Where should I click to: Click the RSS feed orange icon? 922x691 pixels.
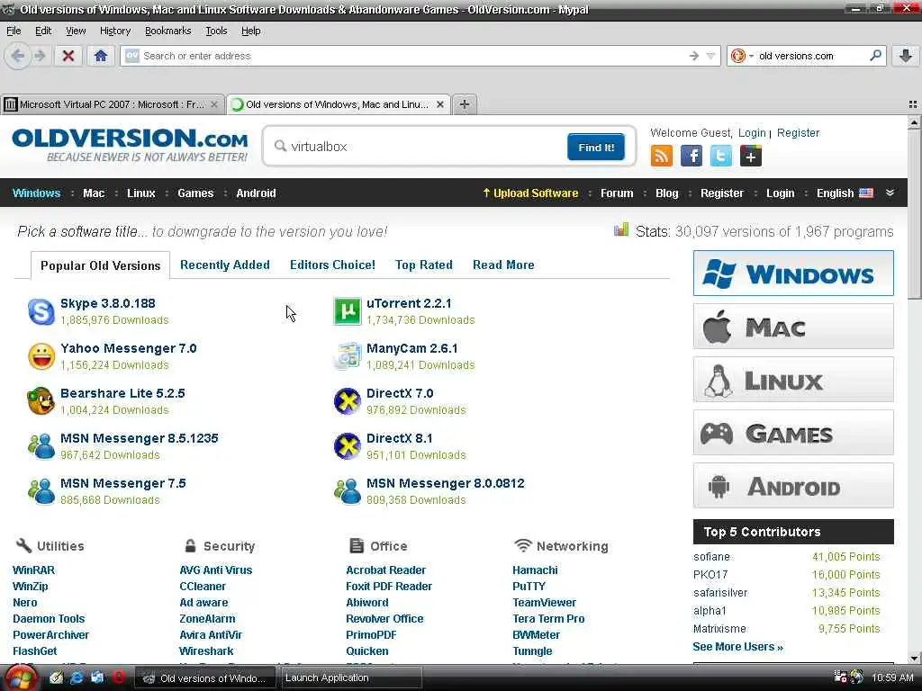662,156
